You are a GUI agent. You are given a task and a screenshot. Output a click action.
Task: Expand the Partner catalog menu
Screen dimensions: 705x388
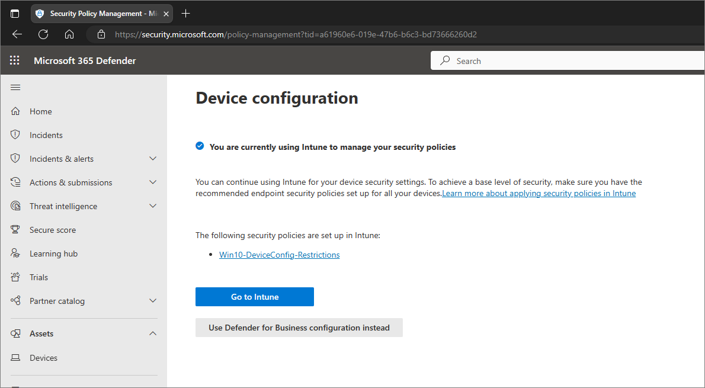(x=153, y=301)
